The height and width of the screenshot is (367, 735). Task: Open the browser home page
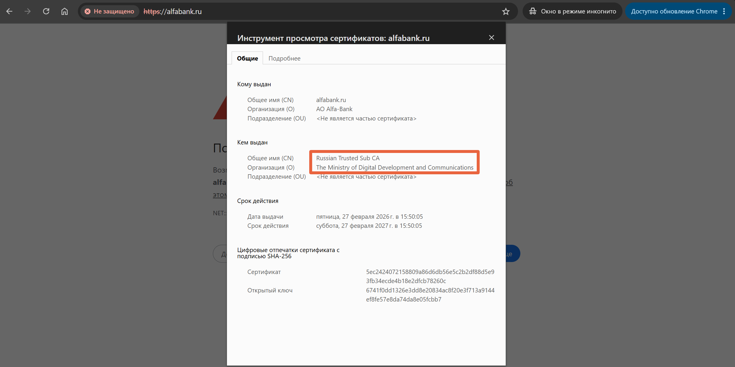64,11
